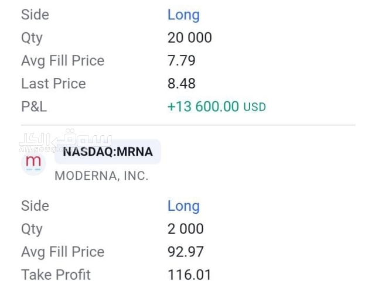Screen dimensions: 375x281
Task: Click the 8.48 last price value
Action: pyautogui.click(x=181, y=84)
